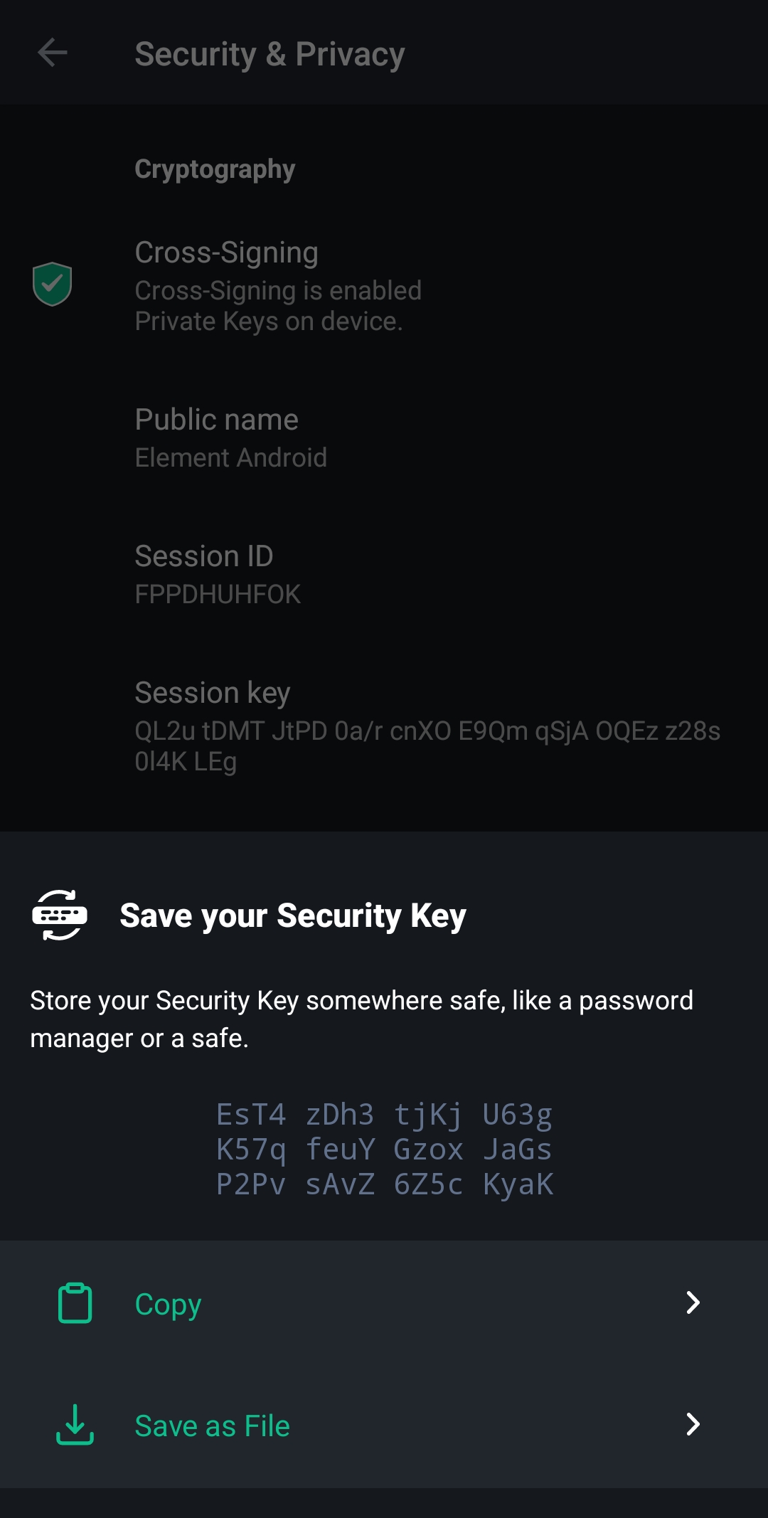Tap the back arrow to leave Security & Privacy
The height and width of the screenshot is (1518, 768).
[52, 53]
